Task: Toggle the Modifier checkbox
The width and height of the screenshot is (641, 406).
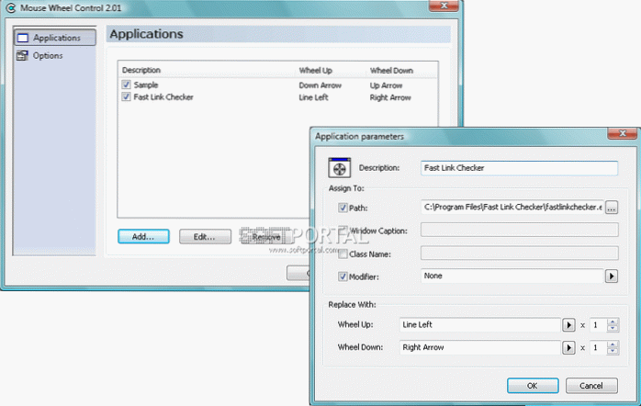Action: (x=343, y=276)
